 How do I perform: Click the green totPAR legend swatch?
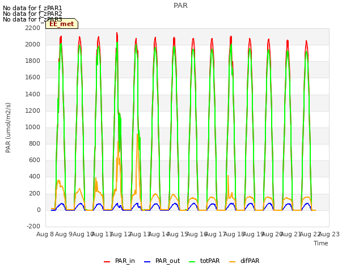(x=192, y=262)
